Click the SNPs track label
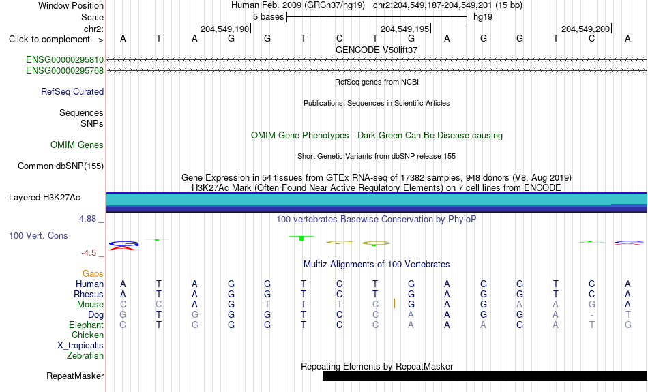 point(92,123)
